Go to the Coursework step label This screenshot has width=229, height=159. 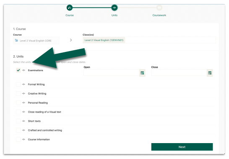point(159,15)
